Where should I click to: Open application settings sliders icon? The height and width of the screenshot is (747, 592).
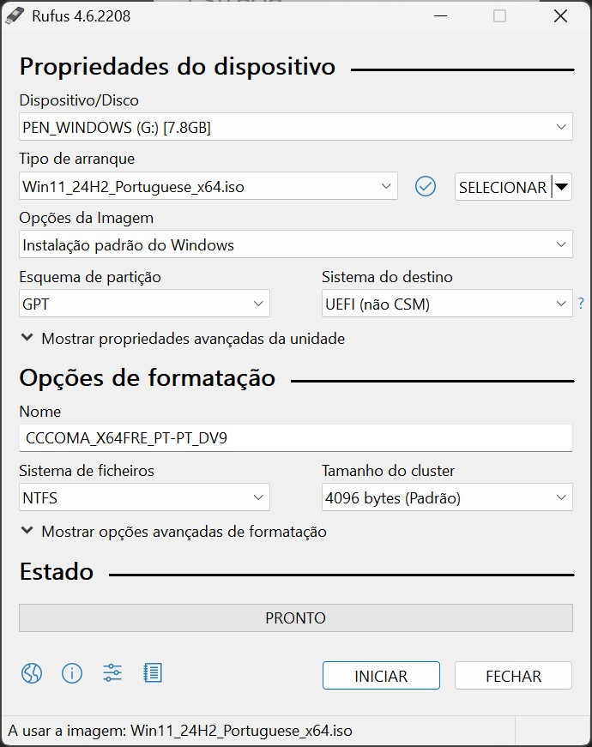point(112,673)
